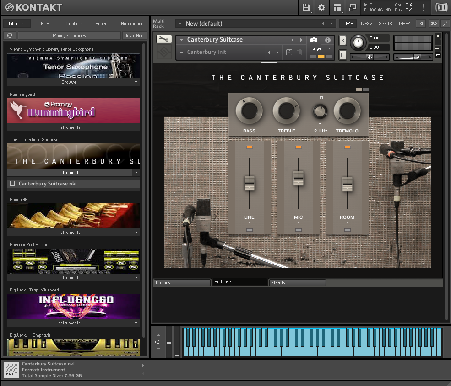Minimize the instrument header with minus button
Viewport: 451px width, 386px height.
tap(438, 42)
